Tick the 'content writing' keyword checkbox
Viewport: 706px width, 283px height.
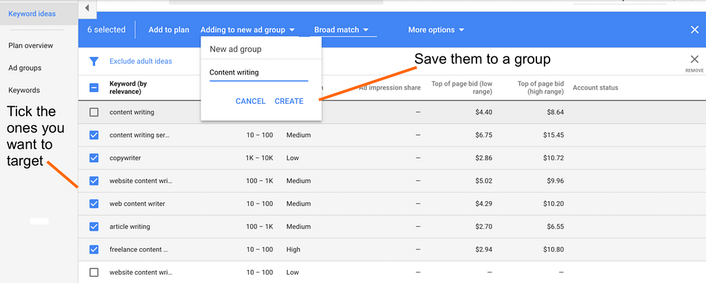click(94, 112)
